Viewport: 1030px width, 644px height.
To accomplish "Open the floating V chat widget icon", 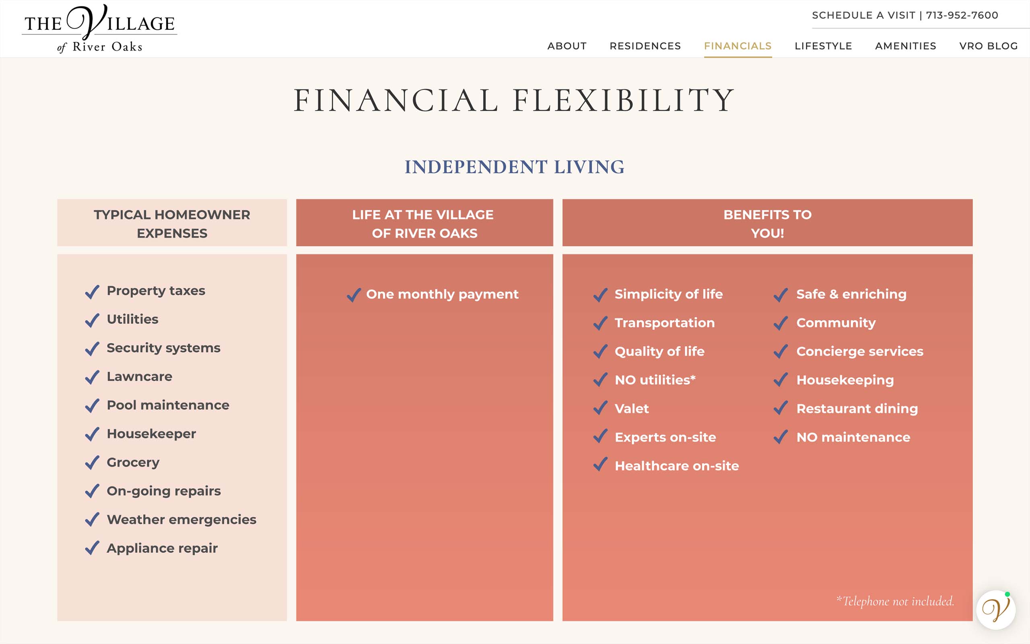I will [x=995, y=609].
